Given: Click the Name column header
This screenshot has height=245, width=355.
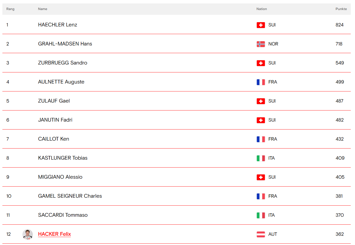Looking at the screenshot, I should tap(43, 9).
